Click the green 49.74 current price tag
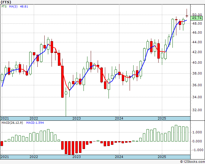Viewport: 205px width, 164px height. (197, 18)
